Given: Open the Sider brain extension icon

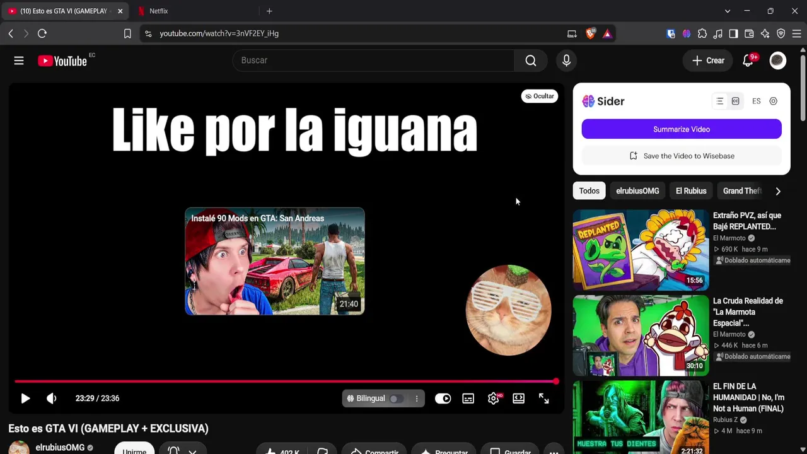Looking at the screenshot, I should click(687, 33).
